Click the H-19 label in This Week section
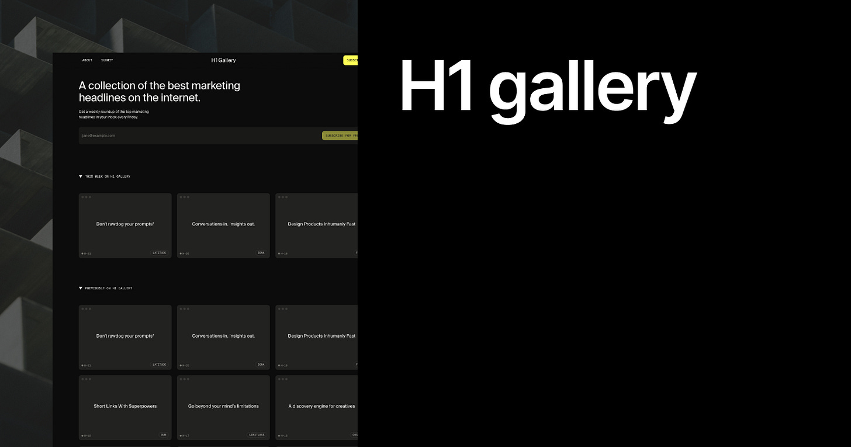851x447 pixels. [x=283, y=254]
